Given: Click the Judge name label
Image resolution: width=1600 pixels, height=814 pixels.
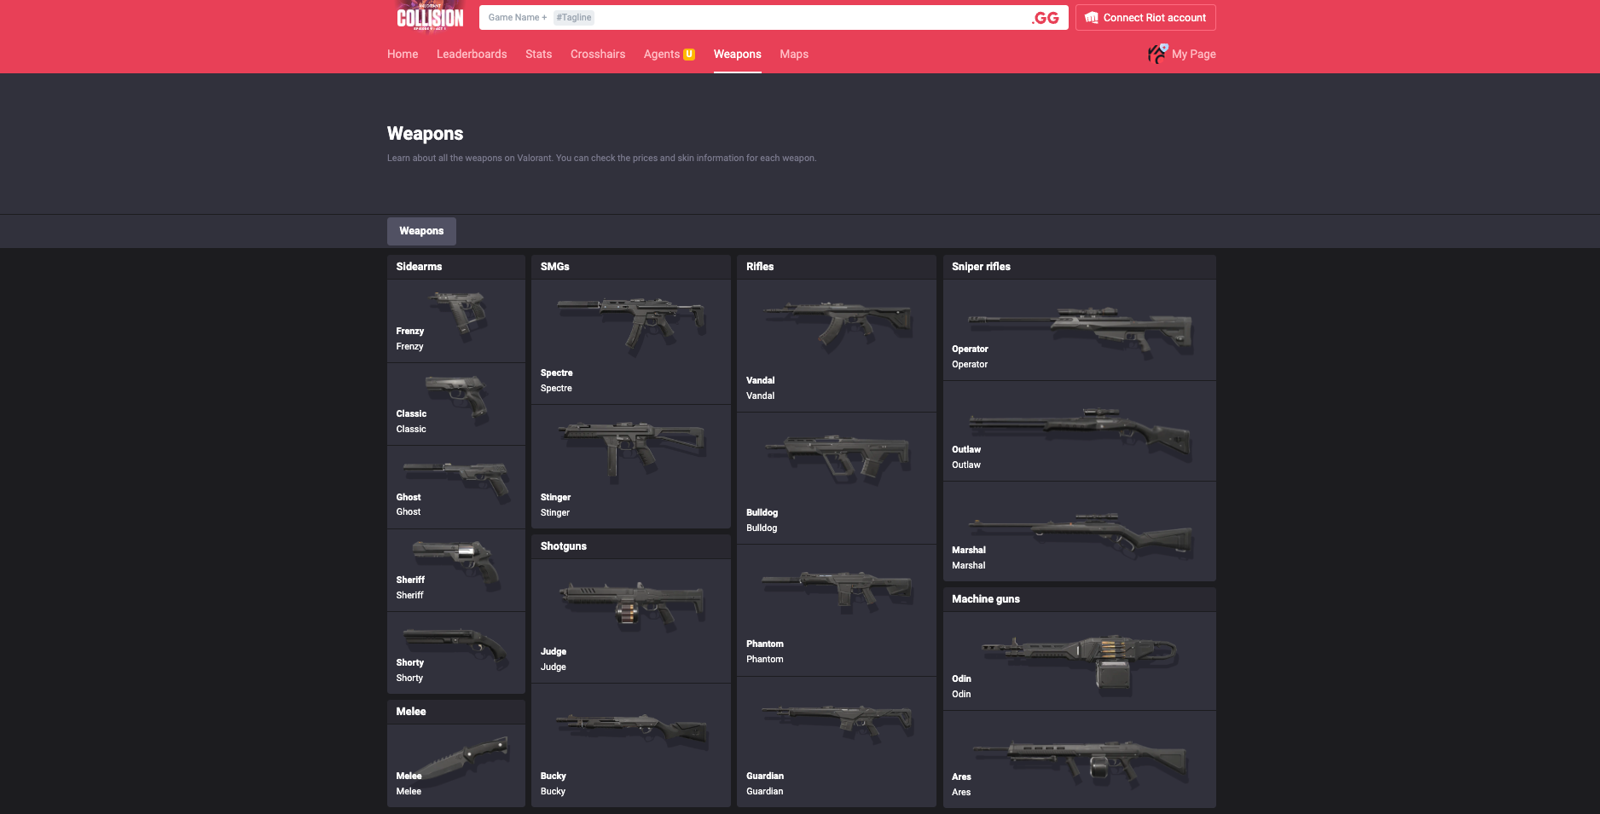Looking at the screenshot, I should pos(553,652).
